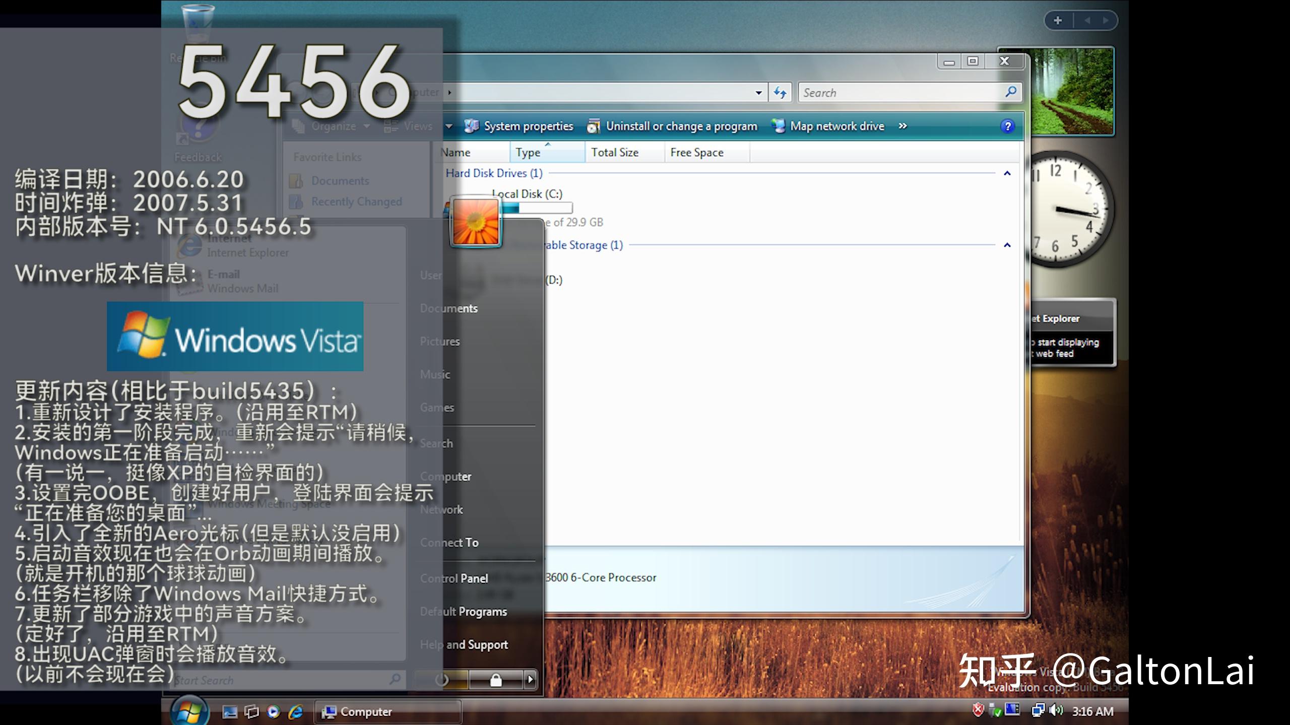Open the Start menu orb on the taskbar
This screenshot has width=1290, height=725.
189,710
